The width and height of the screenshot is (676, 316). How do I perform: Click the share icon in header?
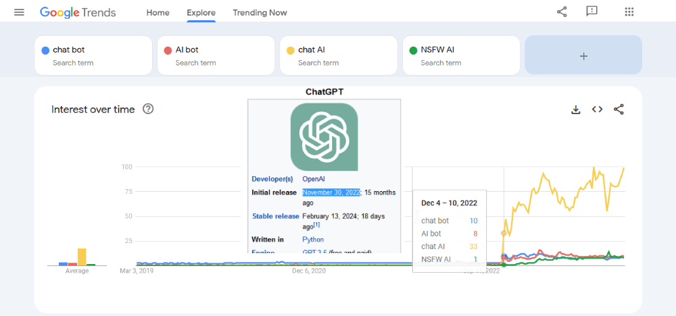[562, 11]
